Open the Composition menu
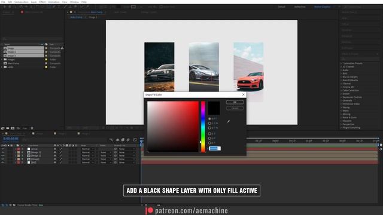 [22, 2]
